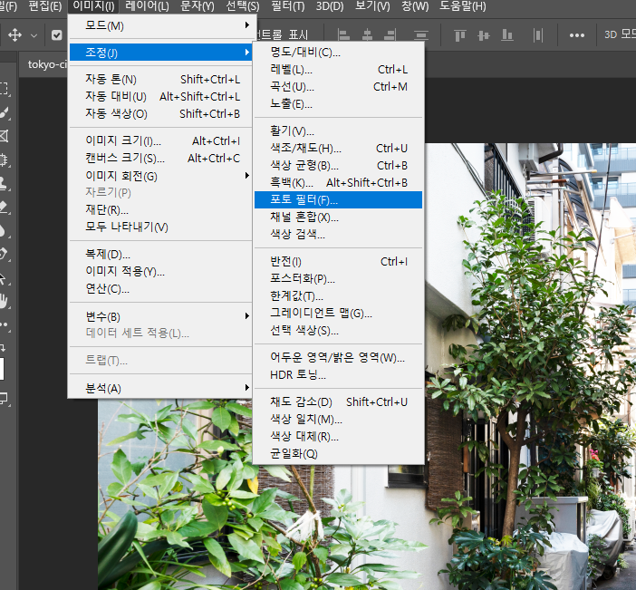Select the Frame tool in left toolbar

[x=4, y=136]
